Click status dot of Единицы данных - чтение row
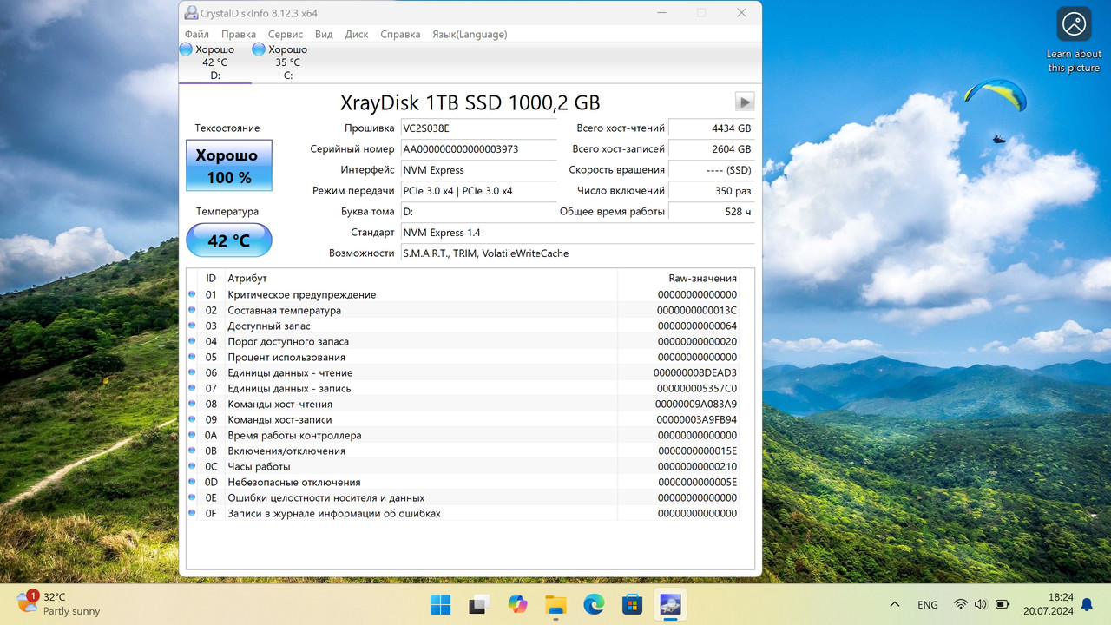This screenshot has height=625, width=1111. point(192,372)
